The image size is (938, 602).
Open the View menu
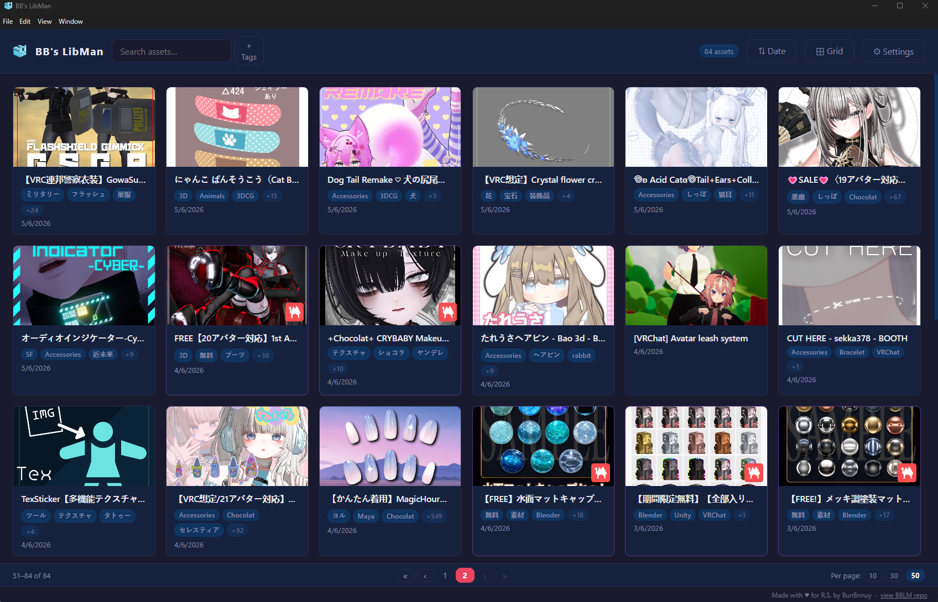44,22
